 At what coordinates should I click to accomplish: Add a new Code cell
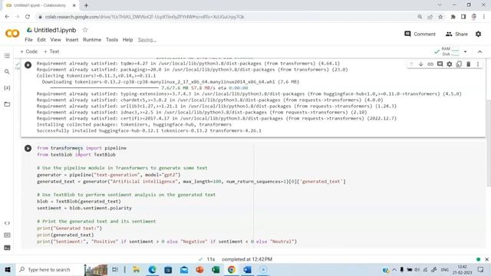coord(28,51)
